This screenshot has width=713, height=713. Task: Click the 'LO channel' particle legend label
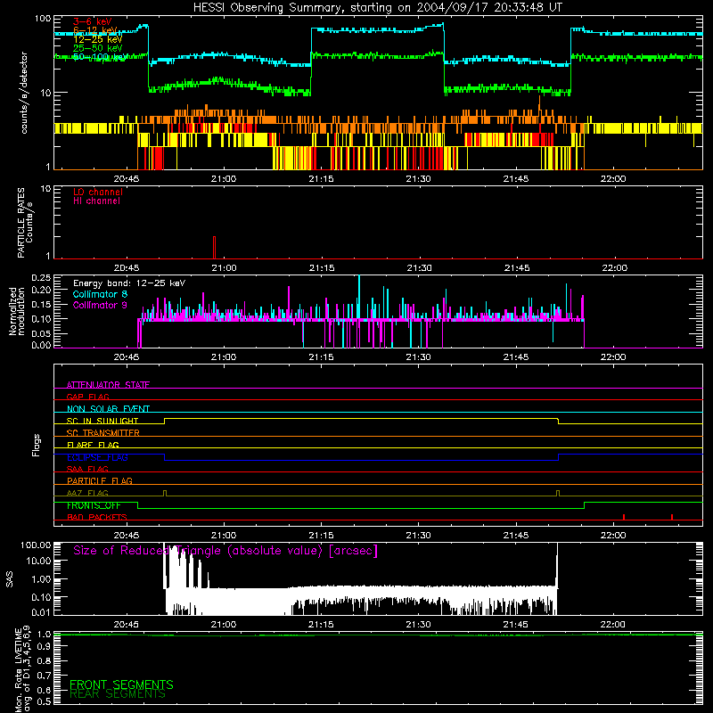[97, 192]
